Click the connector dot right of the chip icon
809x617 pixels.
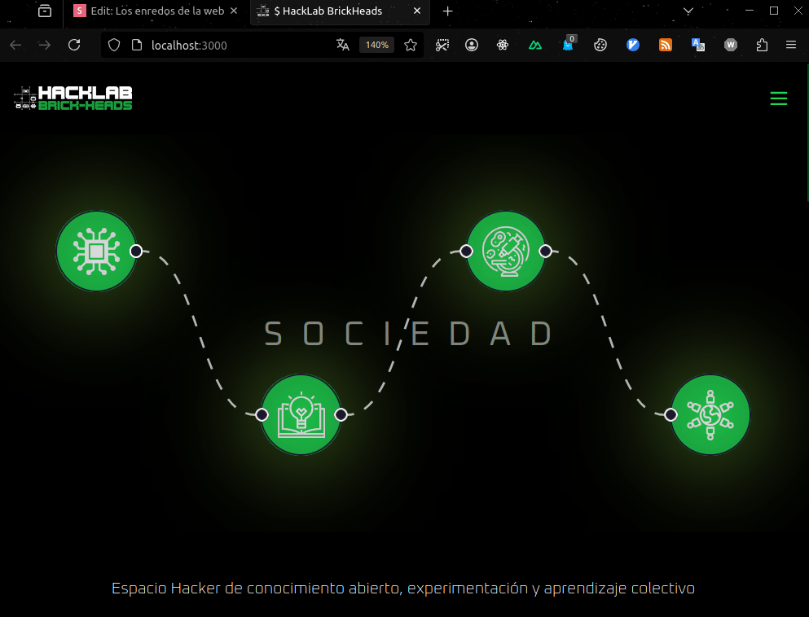pos(136,251)
